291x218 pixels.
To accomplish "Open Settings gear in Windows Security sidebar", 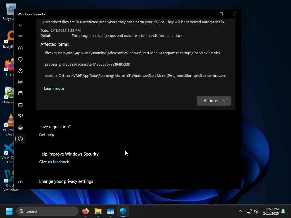I will click(x=20, y=182).
